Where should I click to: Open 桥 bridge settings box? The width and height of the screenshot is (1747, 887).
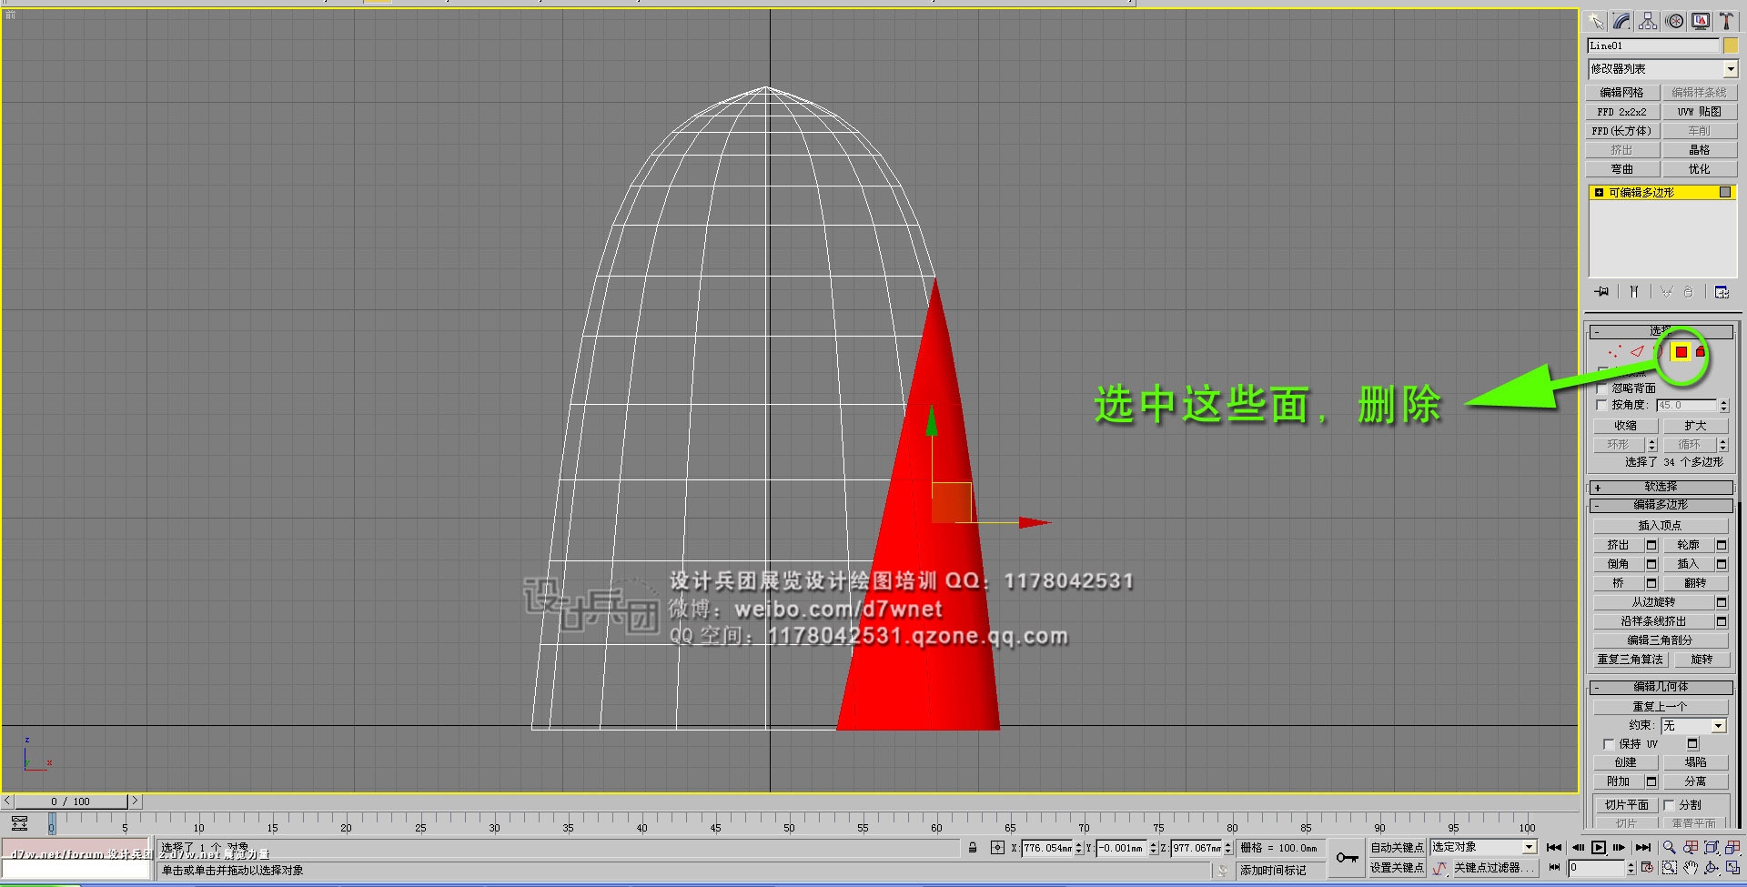point(1651,583)
